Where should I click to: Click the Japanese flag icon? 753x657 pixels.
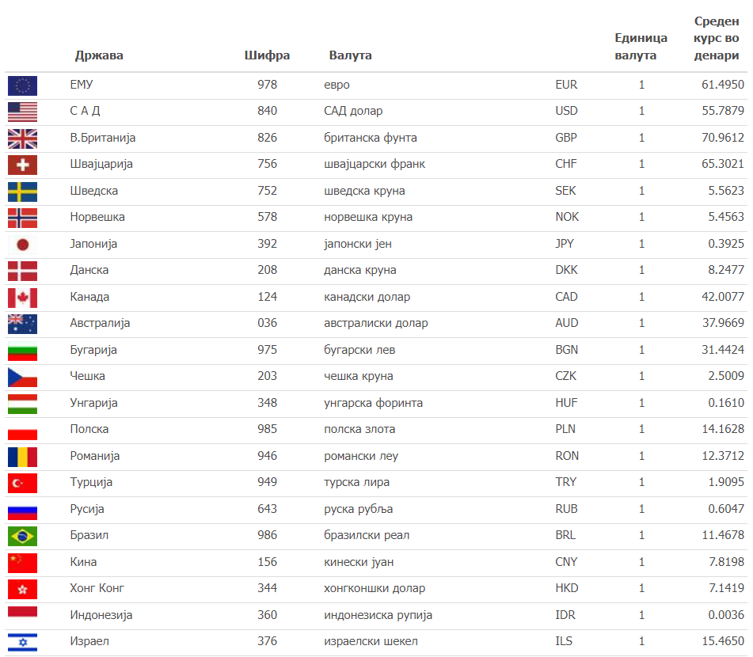22,244
